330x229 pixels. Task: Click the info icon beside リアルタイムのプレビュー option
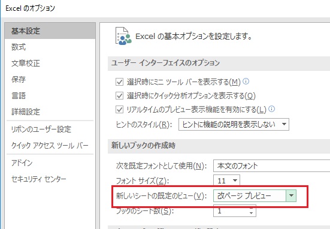tap(272, 109)
